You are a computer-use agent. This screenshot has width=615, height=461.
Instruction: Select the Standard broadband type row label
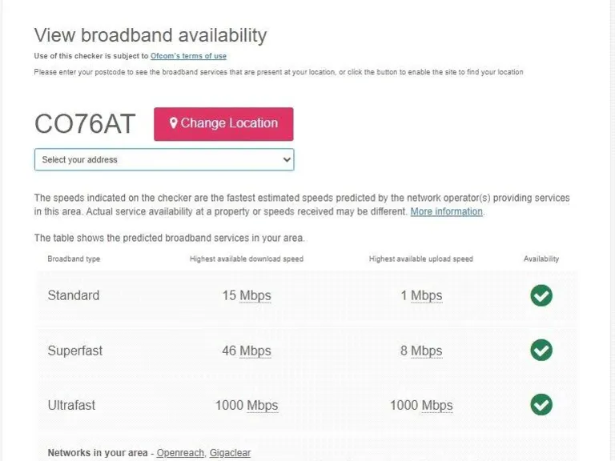coord(74,295)
